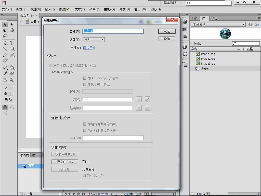The width and height of the screenshot is (261, 196).
Task: Click the stroke color swatch in toolbar
Action: 11,88
